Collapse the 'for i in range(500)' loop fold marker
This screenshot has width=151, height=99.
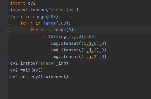[8, 17]
